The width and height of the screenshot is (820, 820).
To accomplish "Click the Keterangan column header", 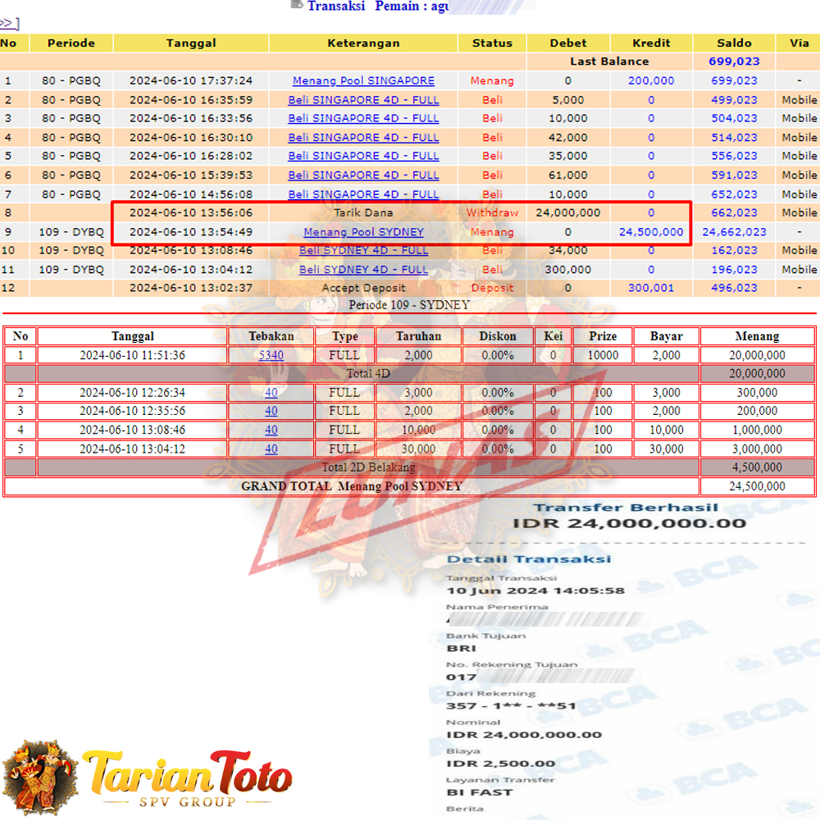I will click(363, 43).
